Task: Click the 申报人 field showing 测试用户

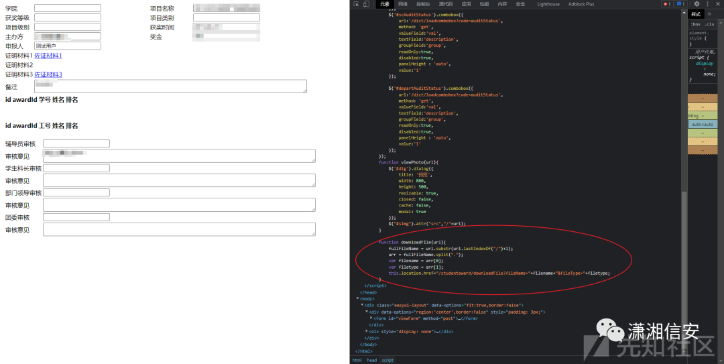Action: pyautogui.click(x=68, y=46)
